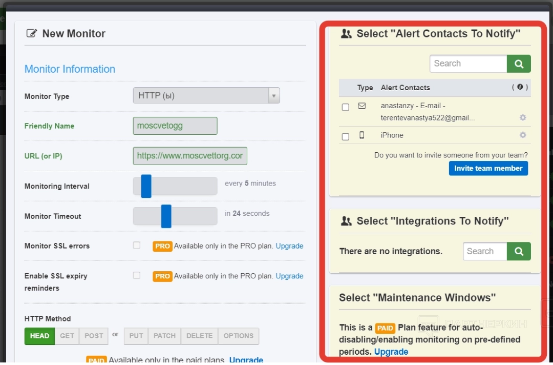Toggle the Monitor SSL errors checkbox
553x365 pixels.
click(x=137, y=246)
